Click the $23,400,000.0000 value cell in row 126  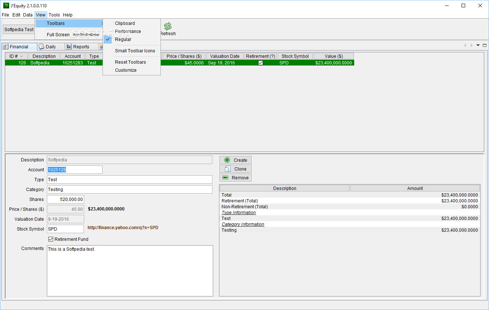(334, 63)
